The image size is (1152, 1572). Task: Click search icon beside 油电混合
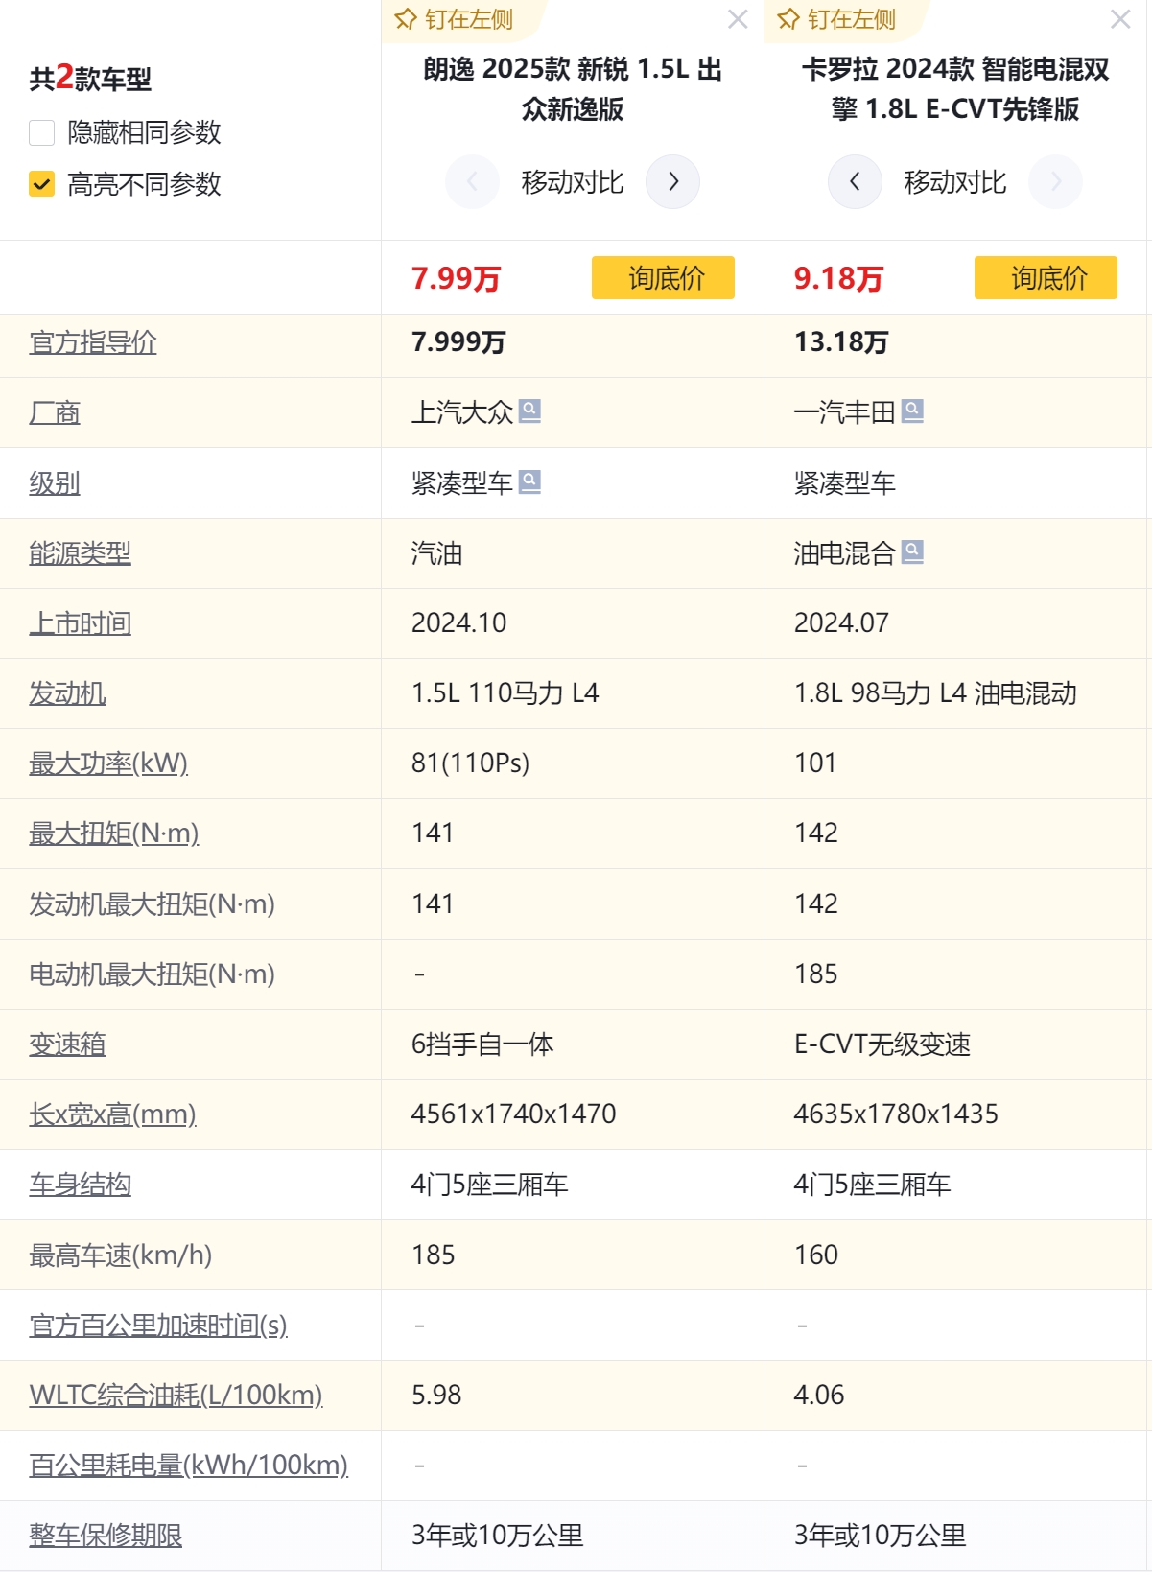pyautogui.click(x=912, y=551)
